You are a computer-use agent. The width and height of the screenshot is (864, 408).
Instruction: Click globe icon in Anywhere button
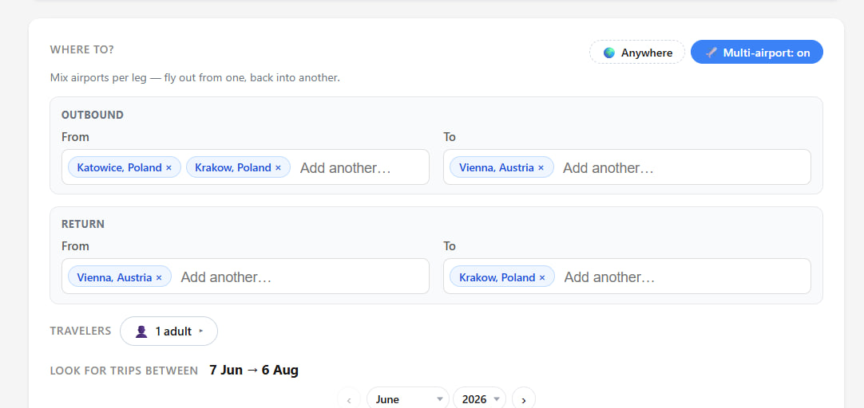coord(609,53)
